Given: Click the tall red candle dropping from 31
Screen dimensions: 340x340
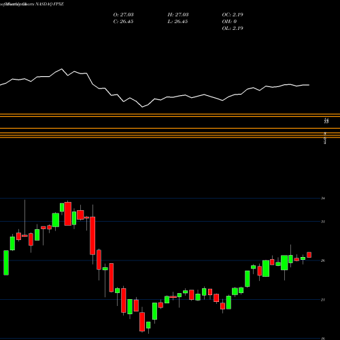Looking at the screenshot, I should (92, 236).
